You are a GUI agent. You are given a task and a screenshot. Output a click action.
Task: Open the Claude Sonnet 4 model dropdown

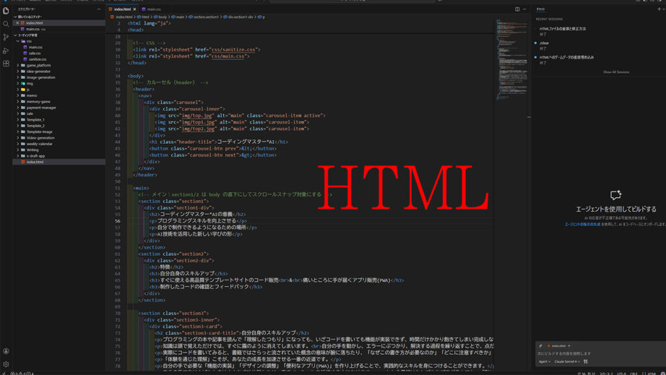568,361
